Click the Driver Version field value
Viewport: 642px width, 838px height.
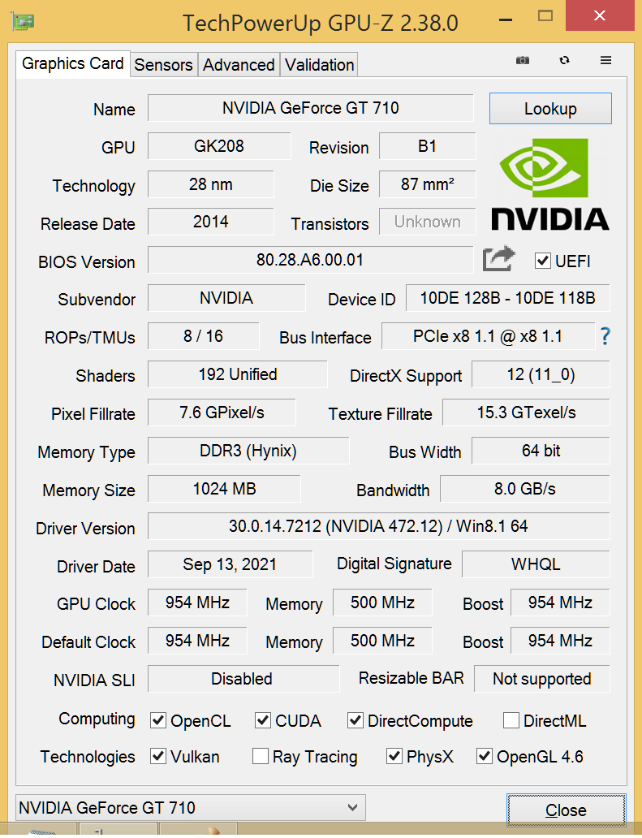379,526
